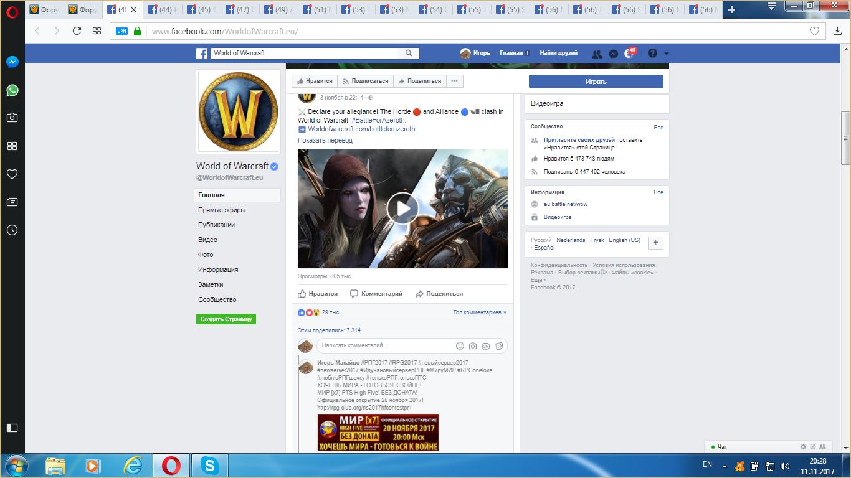This screenshot has width=851, height=478.
Task: Open Opera snapshot camera tool
Action: click(x=12, y=118)
